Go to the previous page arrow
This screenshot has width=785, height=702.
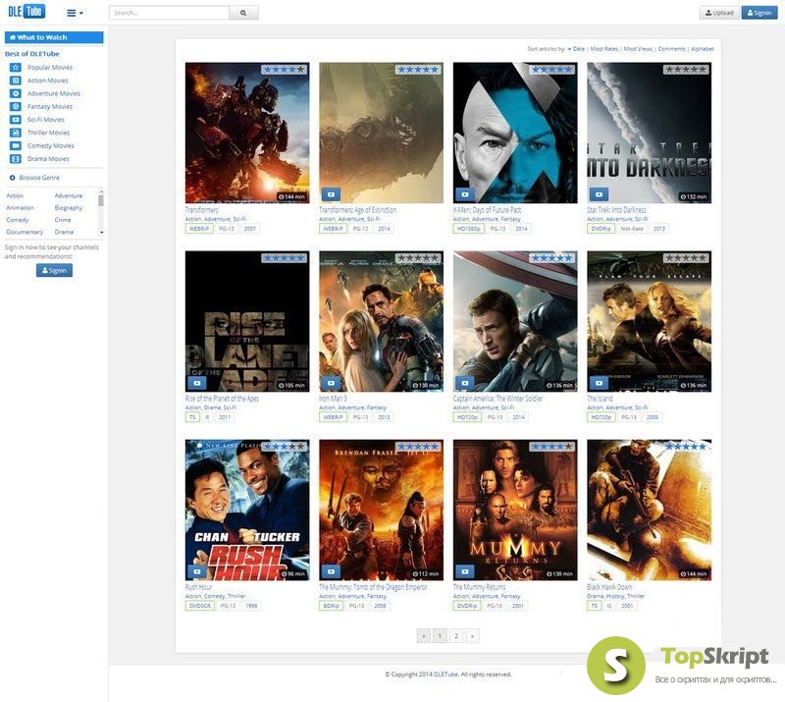424,636
